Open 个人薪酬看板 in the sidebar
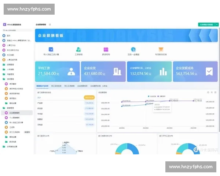This screenshot has width=220, height=176. pyautogui.click(x=15, y=118)
